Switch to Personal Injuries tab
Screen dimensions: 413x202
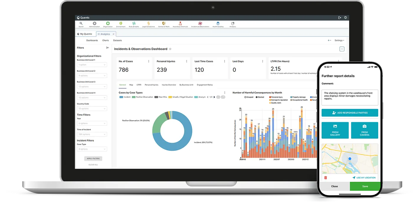click(x=152, y=85)
